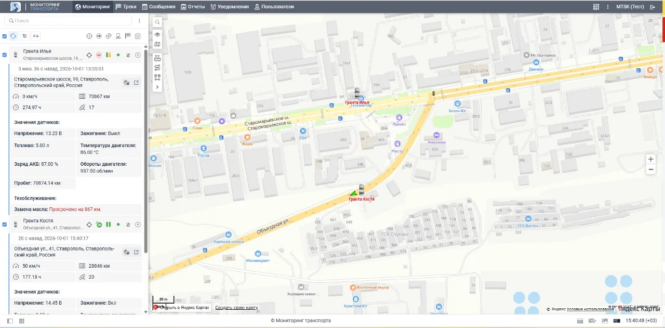Open Старомарьевское шоссе address in external window
This screenshot has width=665, height=328.
point(137,82)
